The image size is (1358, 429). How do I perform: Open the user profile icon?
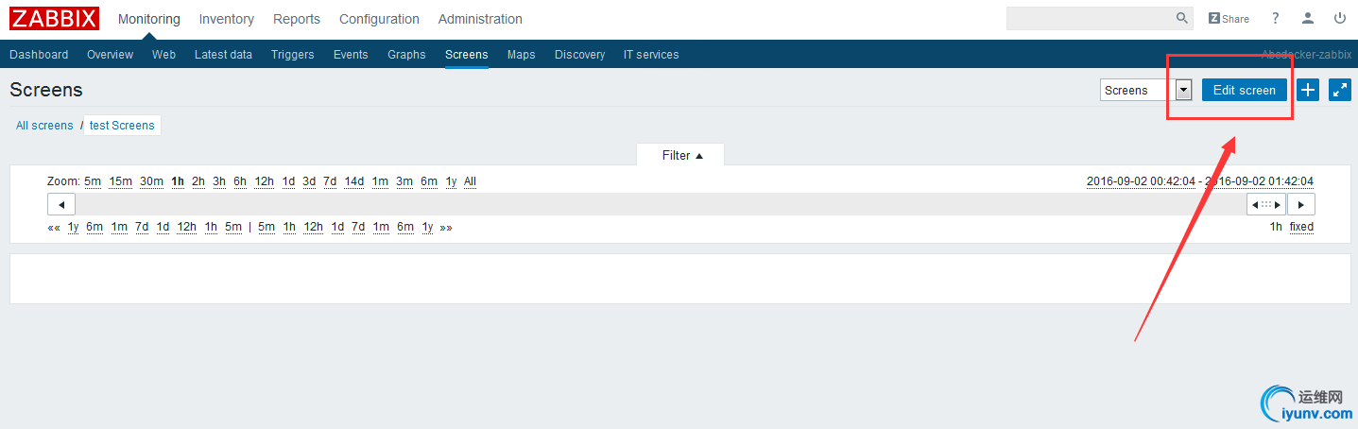(1308, 18)
